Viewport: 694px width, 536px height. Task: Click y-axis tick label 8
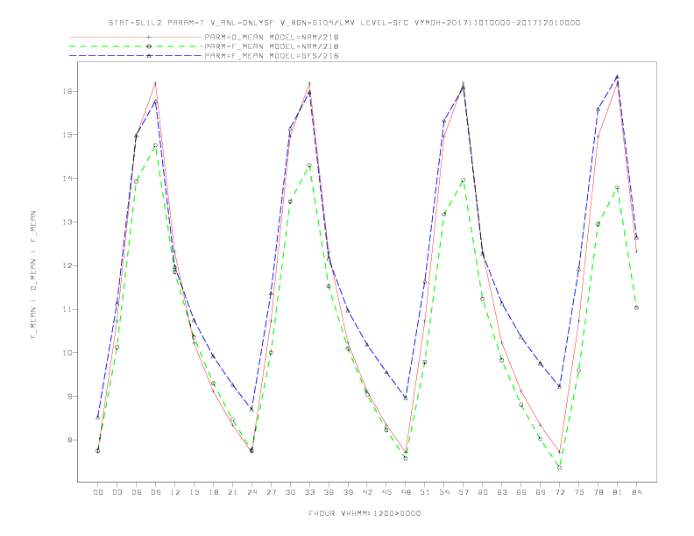click(x=69, y=440)
